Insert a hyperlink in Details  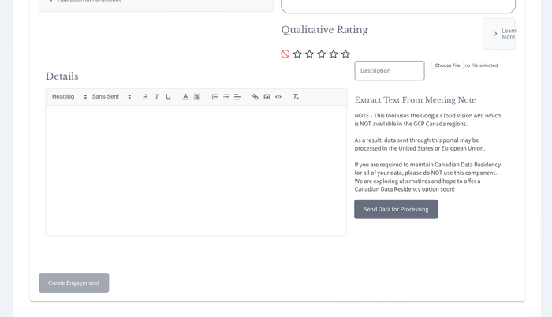click(x=255, y=97)
